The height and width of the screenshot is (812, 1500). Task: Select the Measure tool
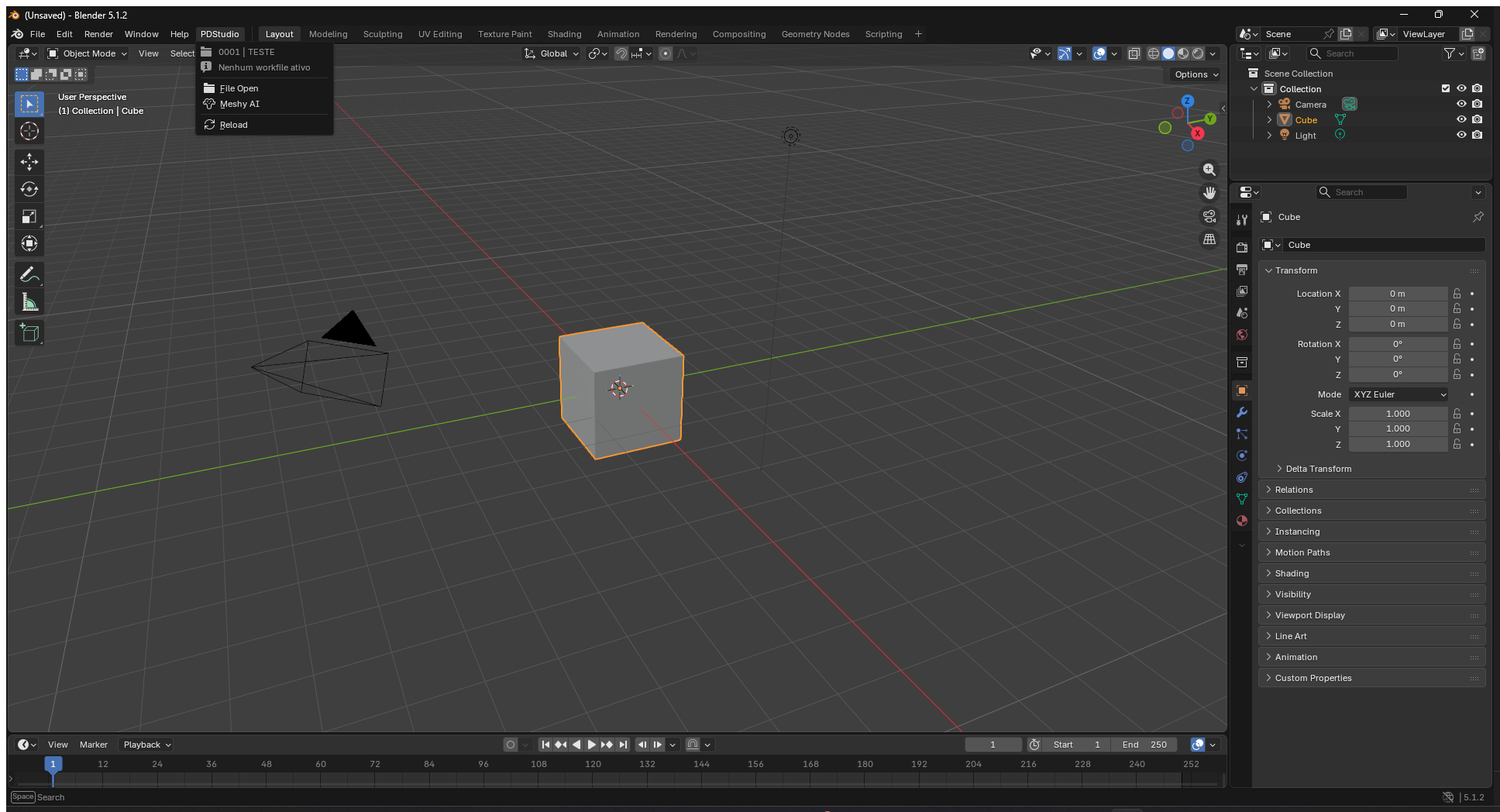click(29, 302)
